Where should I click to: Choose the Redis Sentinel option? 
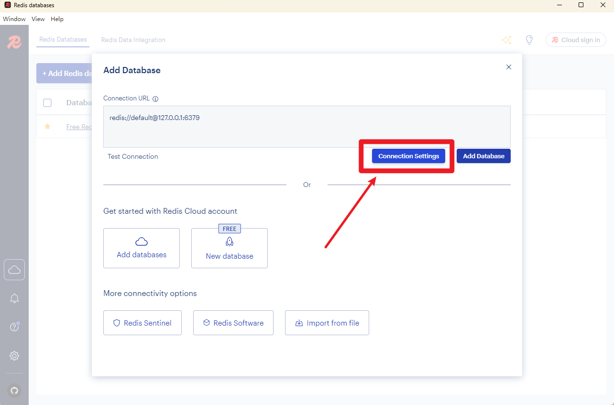(143, 323)
